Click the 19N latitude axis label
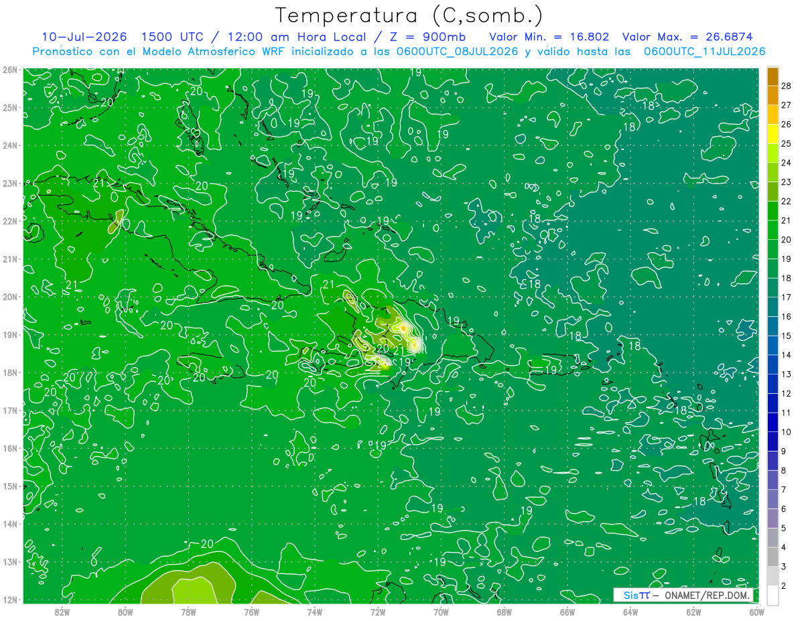 coord(10,335)
